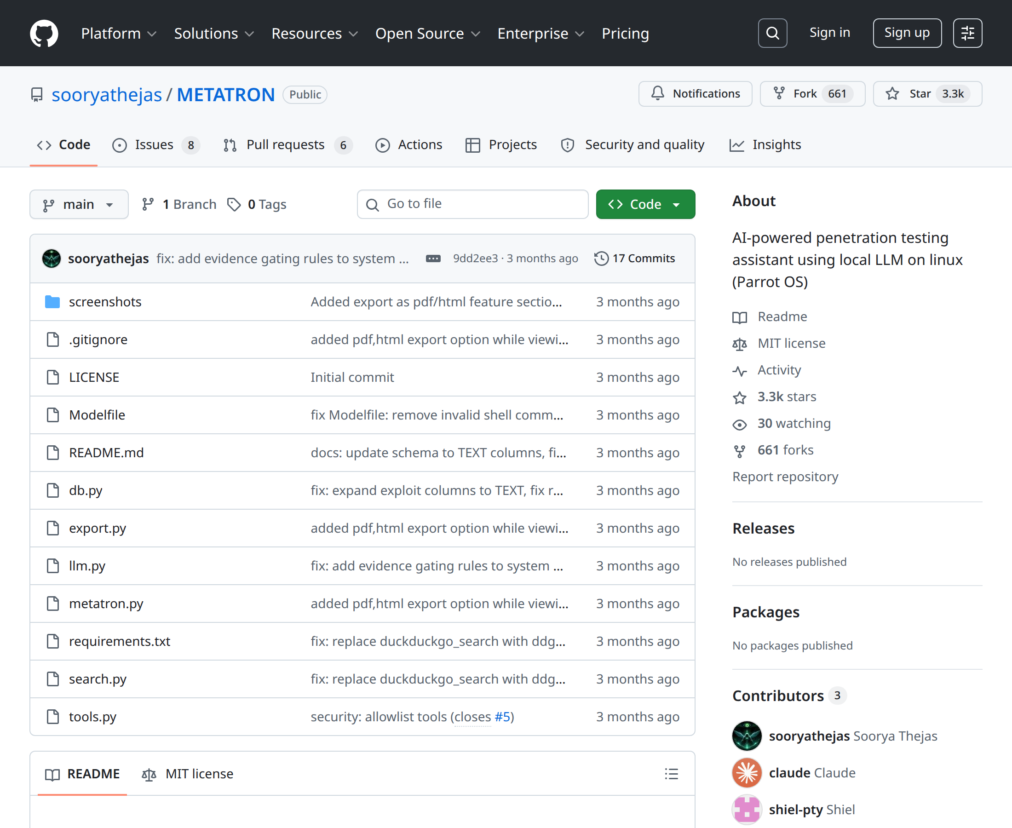Open the db.py file
Viewport: 1012px width, 828px height.
[x=86, y=490]
